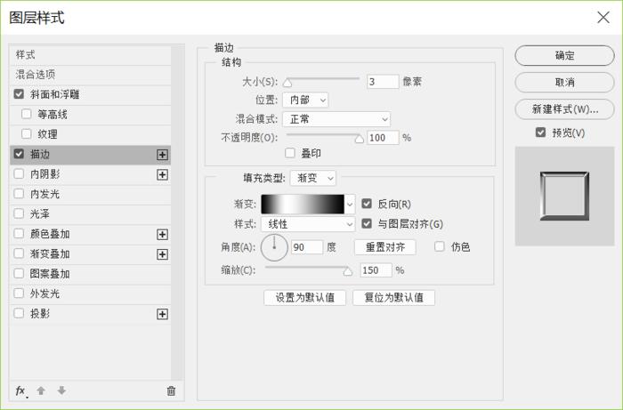Open the fx effects menu icon
This screenshot has height=410, width=623.
(x=20, y=391)
